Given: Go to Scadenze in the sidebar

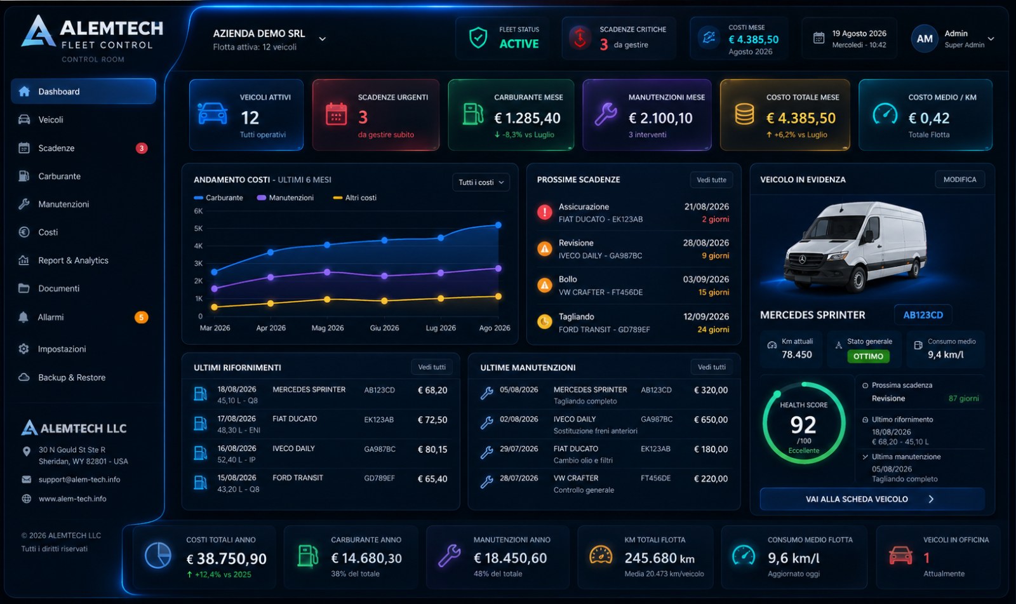Looking at the screenshot, I should coord(83,148).
